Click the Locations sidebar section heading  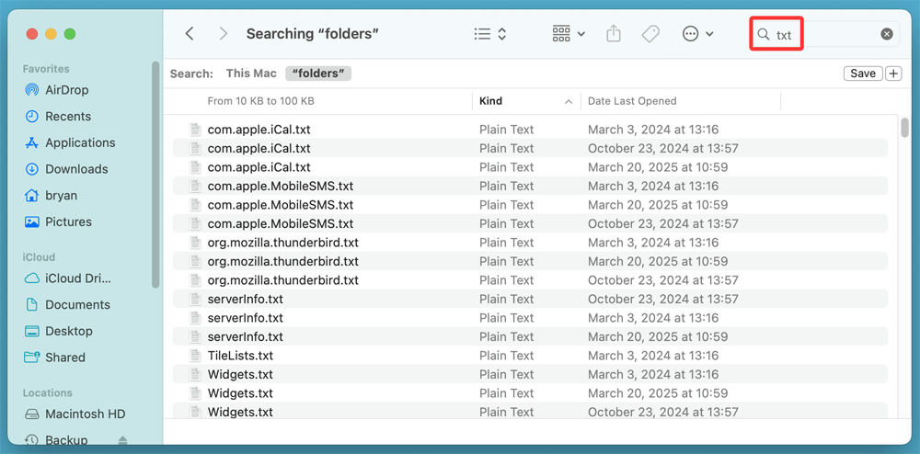click(48, 392)
